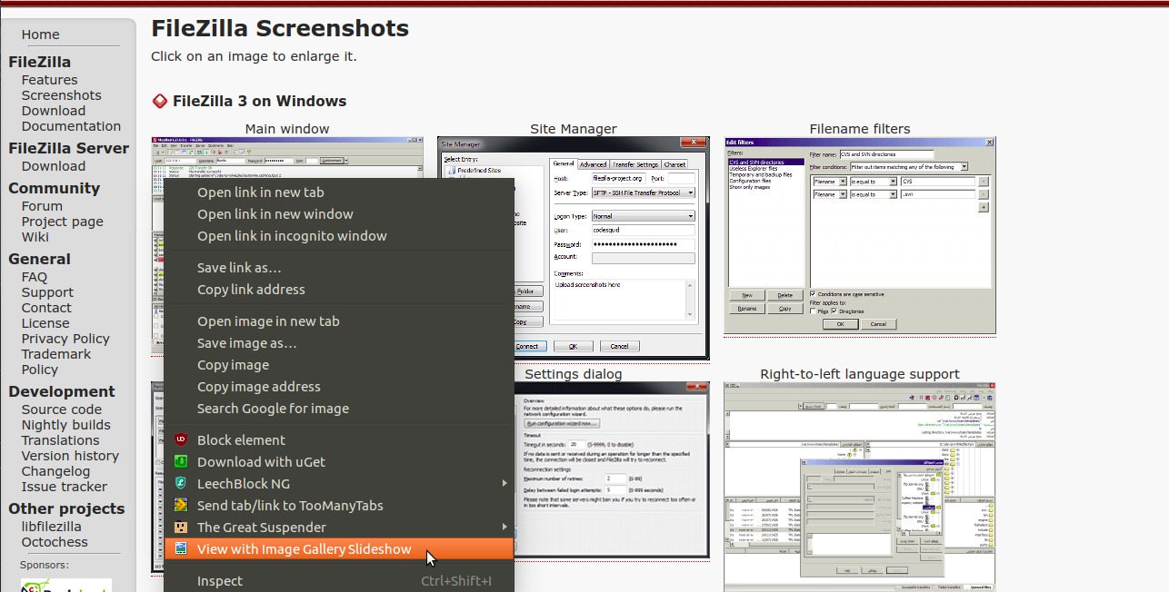Open the License link
Image resolution: width=1169 pixels, height=592 pixels.
coord(45,323)
